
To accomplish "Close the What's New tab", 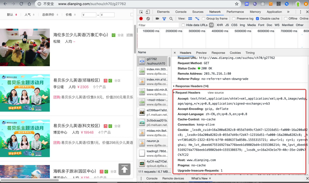I will [x=210, y=178].
